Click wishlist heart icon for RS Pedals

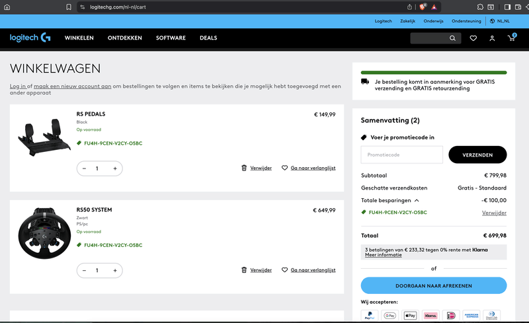click(285, 168)
